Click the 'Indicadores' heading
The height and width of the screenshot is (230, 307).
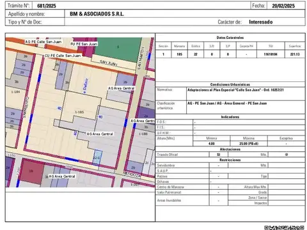[230, 117]
